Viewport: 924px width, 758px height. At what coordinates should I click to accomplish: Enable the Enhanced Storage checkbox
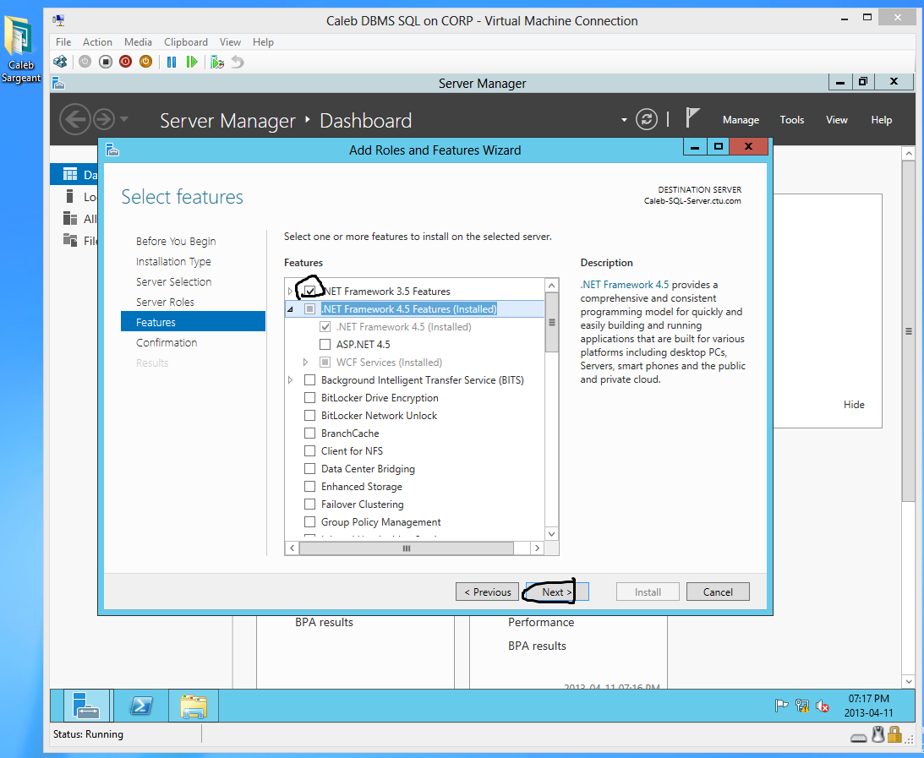[x=310, y=487]
